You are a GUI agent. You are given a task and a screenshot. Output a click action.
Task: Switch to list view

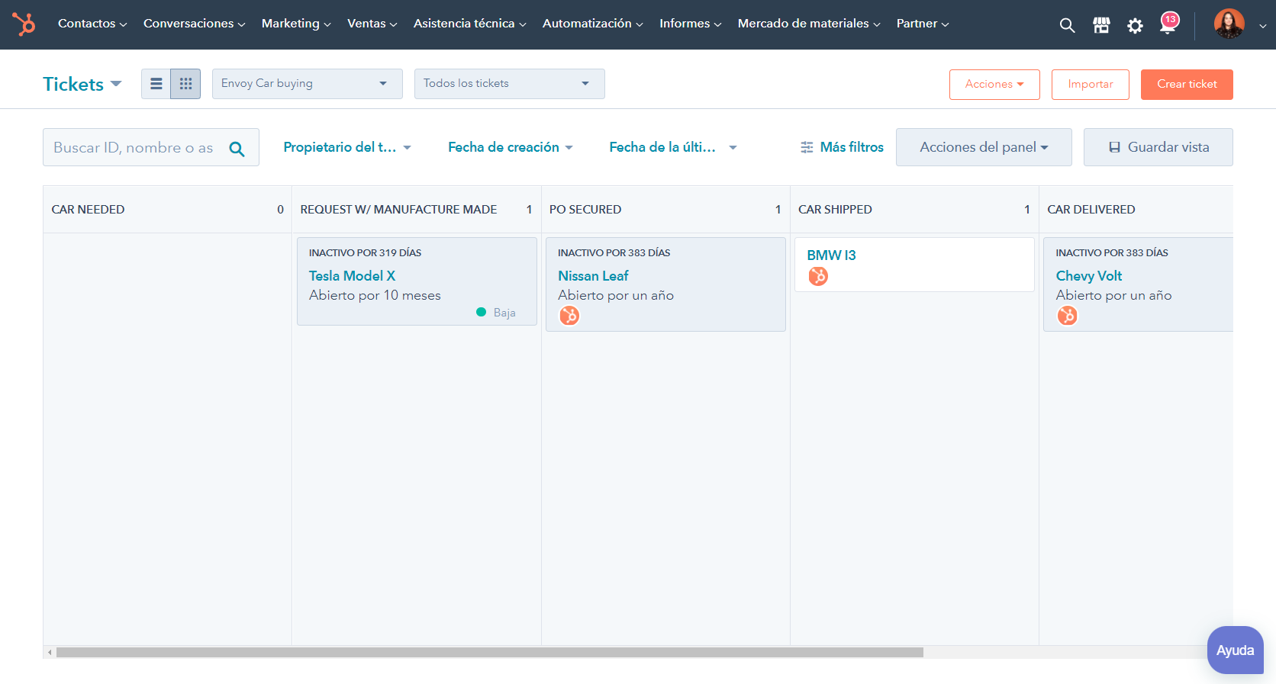coord(156,84)
